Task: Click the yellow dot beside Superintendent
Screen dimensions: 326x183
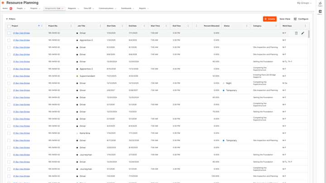Action: point(77,76)
